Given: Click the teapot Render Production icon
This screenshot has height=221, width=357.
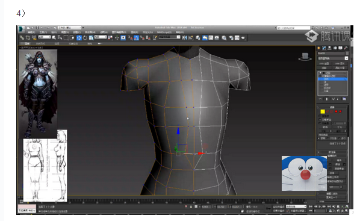Looking at the screenshot, I should tap(243, 37).
